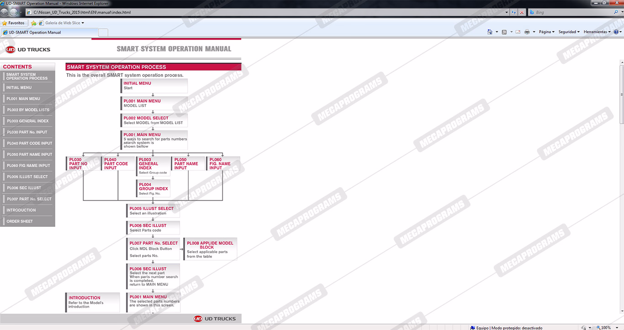Open PL001 MAIN MENU in contents sidebar
Screen dimensions: 624x330
click(x=27, y=99)
